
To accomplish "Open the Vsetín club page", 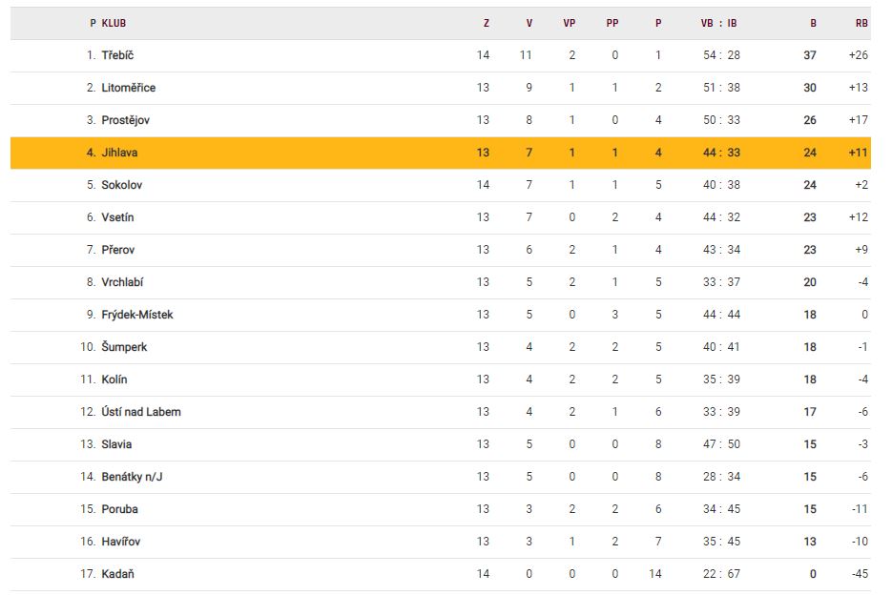I will [117, 217].
